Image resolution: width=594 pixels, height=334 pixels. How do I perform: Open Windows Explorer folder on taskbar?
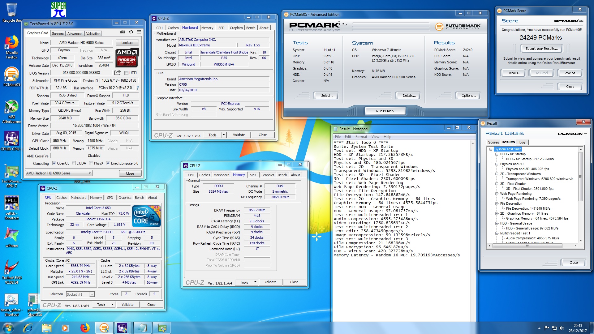pyautogui.click(x=46, y=328)
